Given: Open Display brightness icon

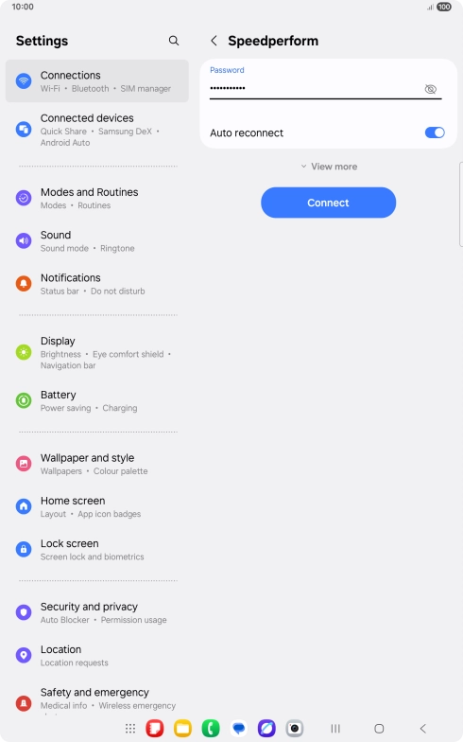Looking at the screenshot, I should [x=24, y=352].
